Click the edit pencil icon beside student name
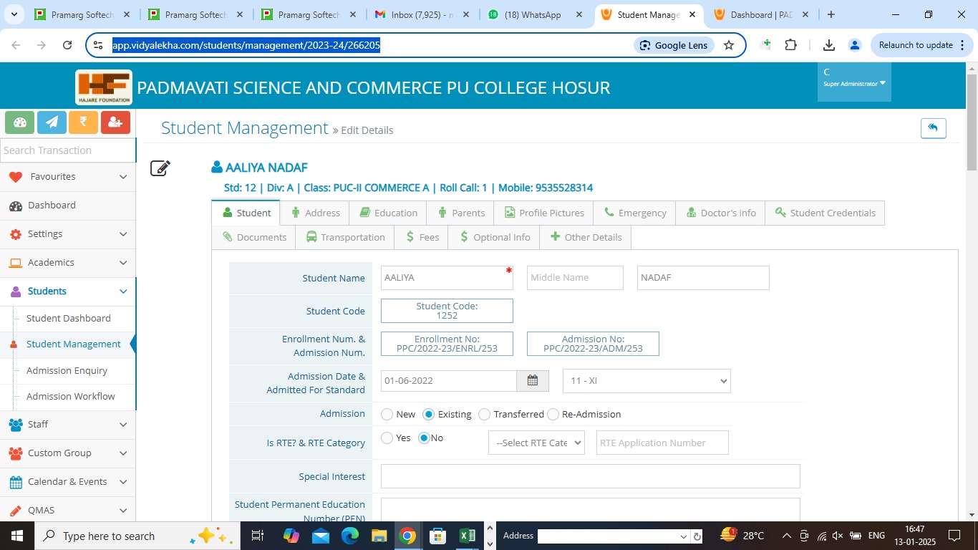 [x=160, y=168]
